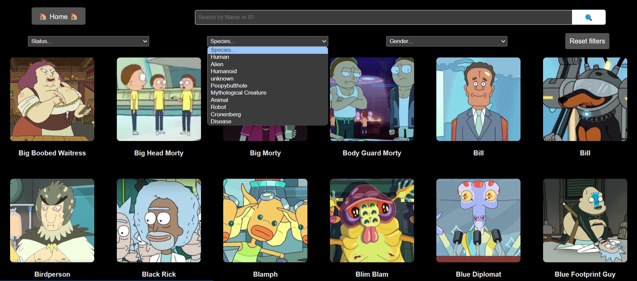637x281 pixels.
Task: Select Robot from species list
Action: (x=268, y=107)
